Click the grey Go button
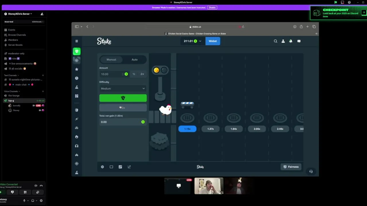Screen dimensions: 367x206 point(123,108)
